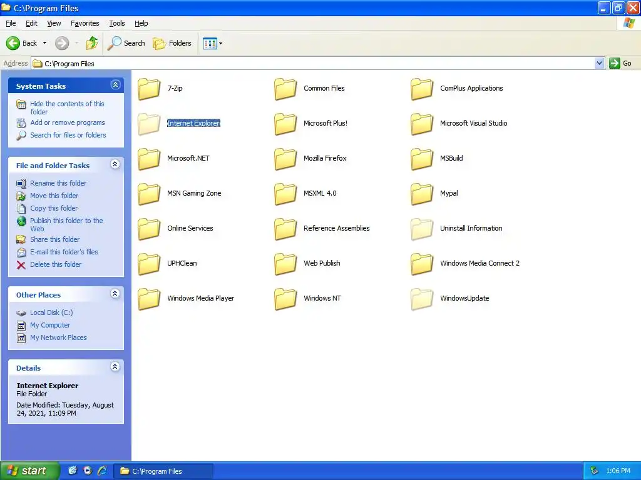This screenshot has height=480, width=641.
Task: Select the Reference Assemblies folder icon
Action: [285, 229]
